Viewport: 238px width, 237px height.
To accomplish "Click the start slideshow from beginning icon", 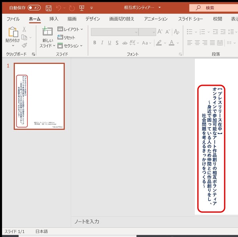I will coord(81,8).
